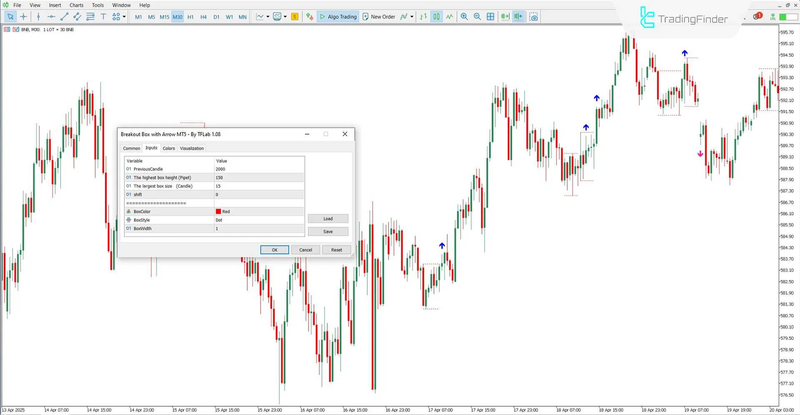Select the Crosshair tool
Screen dimensions: 800x415
tap(24, 17)
